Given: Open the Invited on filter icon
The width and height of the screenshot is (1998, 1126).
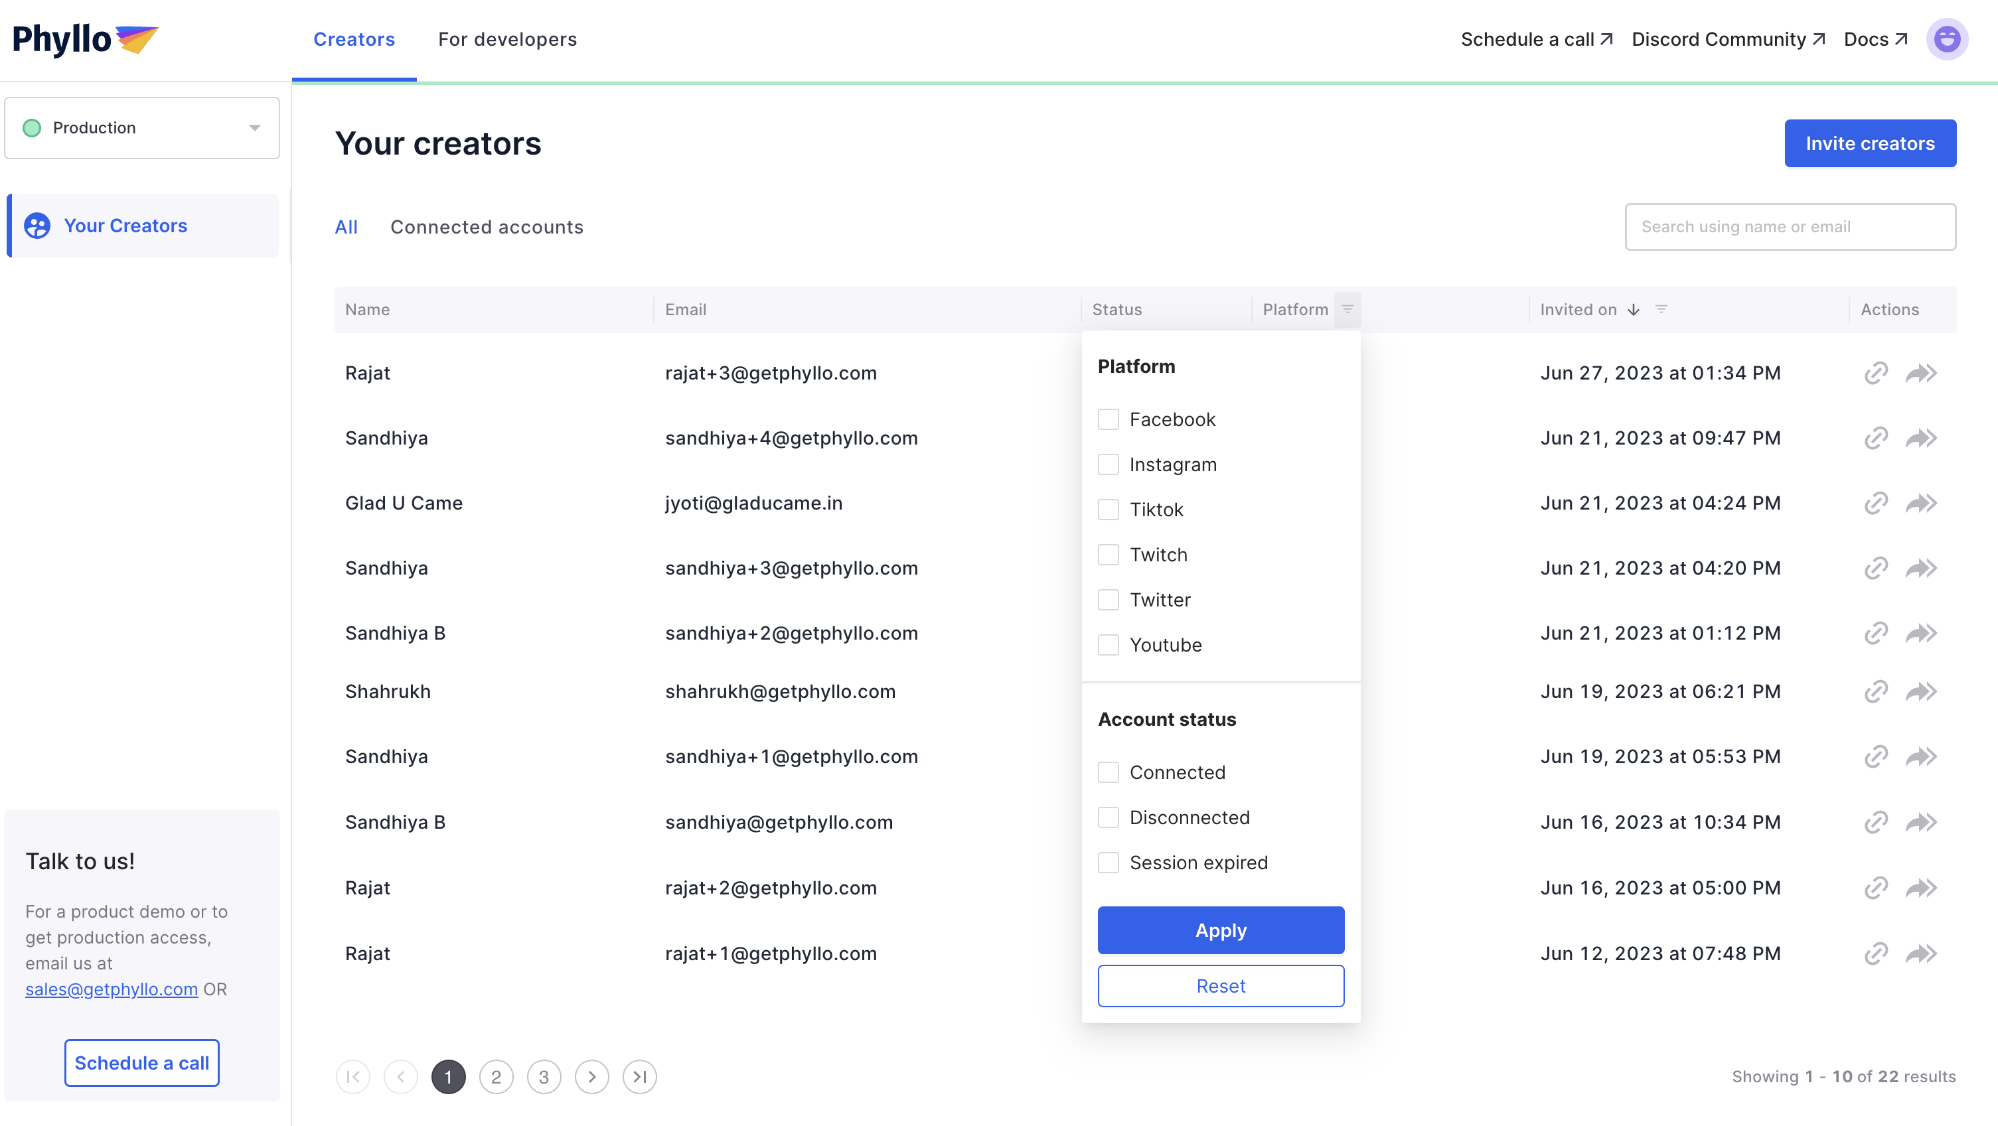Looking at the screenshot, I should 1661,309.
